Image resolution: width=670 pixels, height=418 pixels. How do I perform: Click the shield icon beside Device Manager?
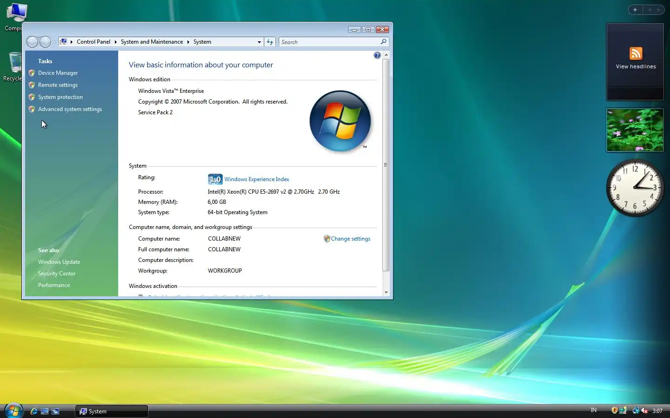point(32,73)
